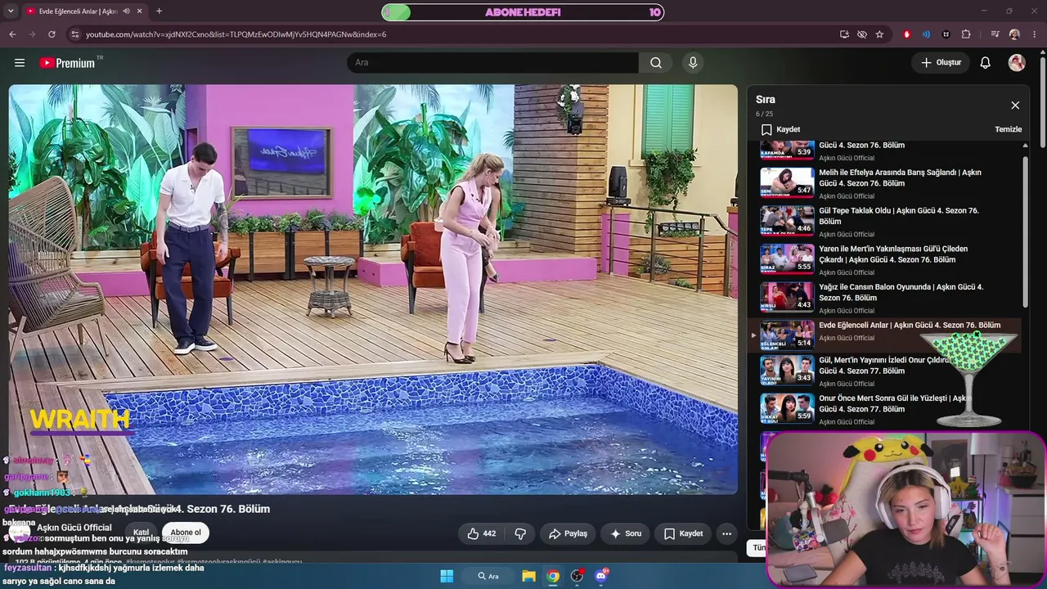The width and height of the screenshot is (1047, 589).
Task: Click the Oluştur create button
Action: (941, 63)
